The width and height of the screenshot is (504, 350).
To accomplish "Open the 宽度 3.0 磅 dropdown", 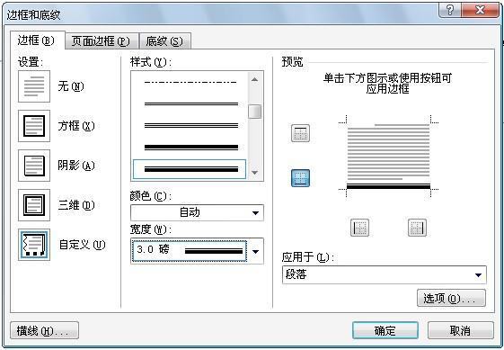I will point(197,251).
